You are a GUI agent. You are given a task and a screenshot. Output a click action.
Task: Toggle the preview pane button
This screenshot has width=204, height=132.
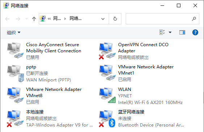pos(182,32)
